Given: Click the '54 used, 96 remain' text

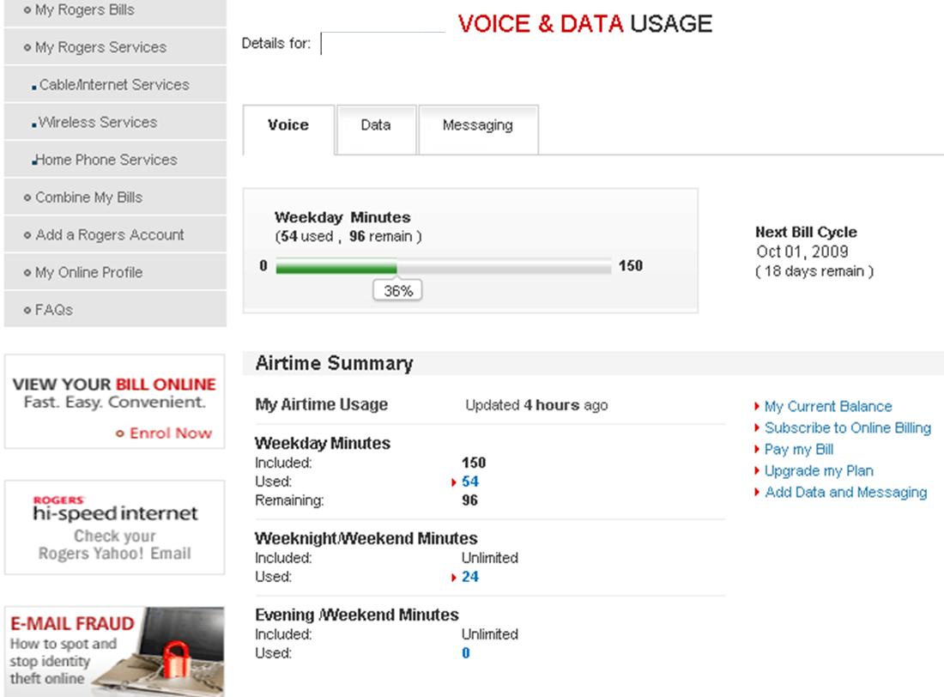Looking at the screenshot, I should tap(348, 237).
